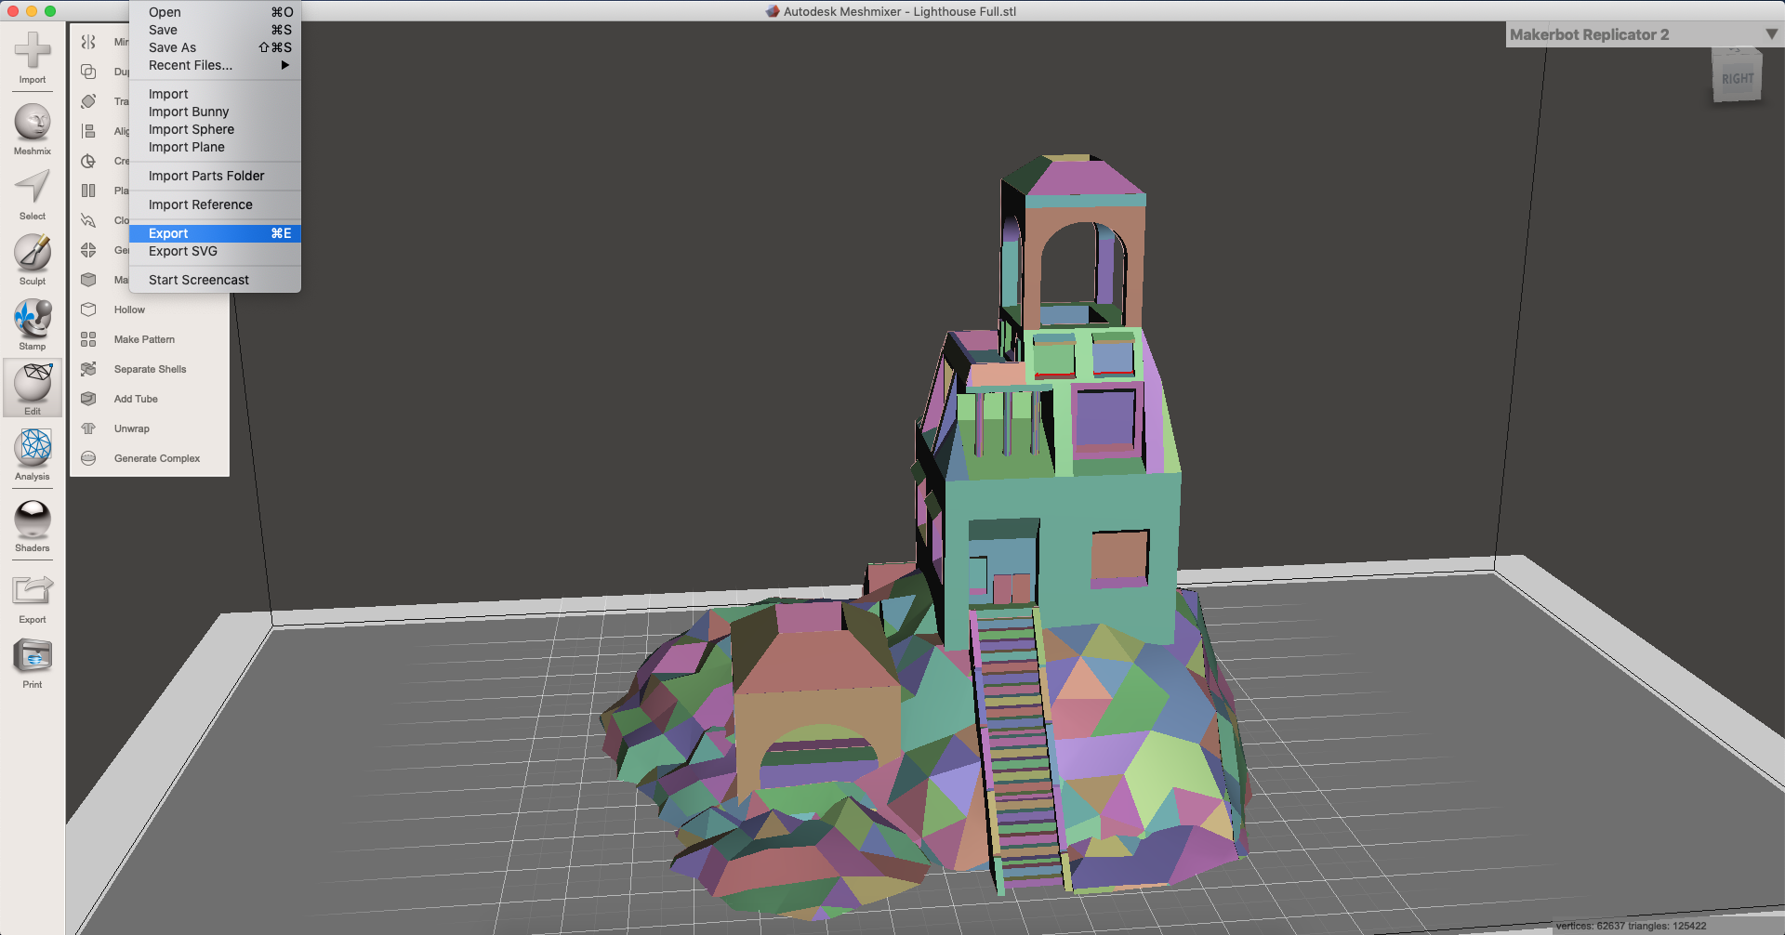This screenshot has height=935, width=1785.
Task: Click the Generate Complex icon
Action: point(88,458)
